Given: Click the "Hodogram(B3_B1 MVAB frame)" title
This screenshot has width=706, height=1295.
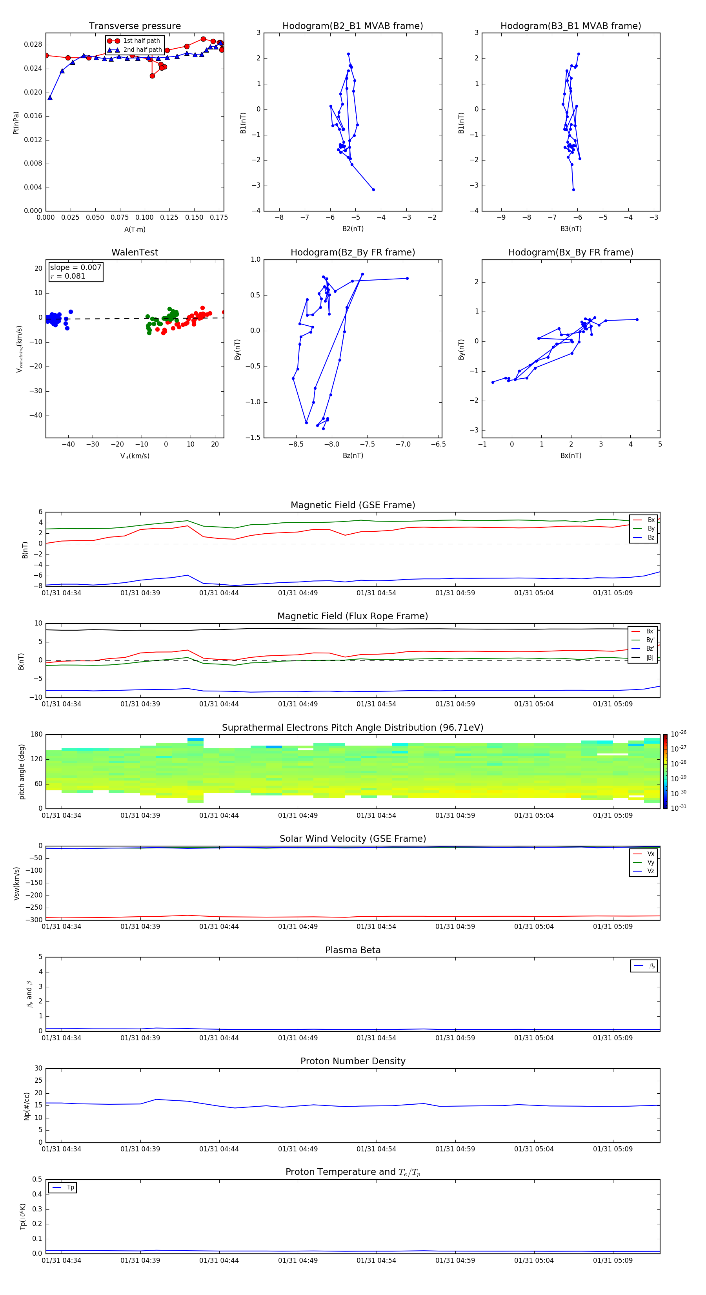Looking at the screenshot, I should click(x=571, y=26).
